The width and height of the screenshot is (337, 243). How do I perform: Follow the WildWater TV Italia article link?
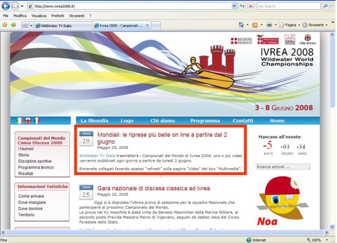tap(97, 156)
